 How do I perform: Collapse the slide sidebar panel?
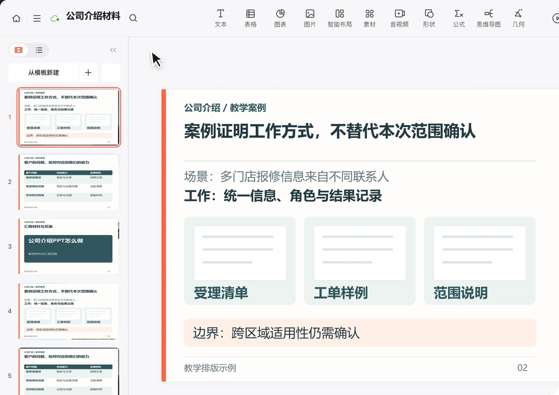tap(113, 50)
